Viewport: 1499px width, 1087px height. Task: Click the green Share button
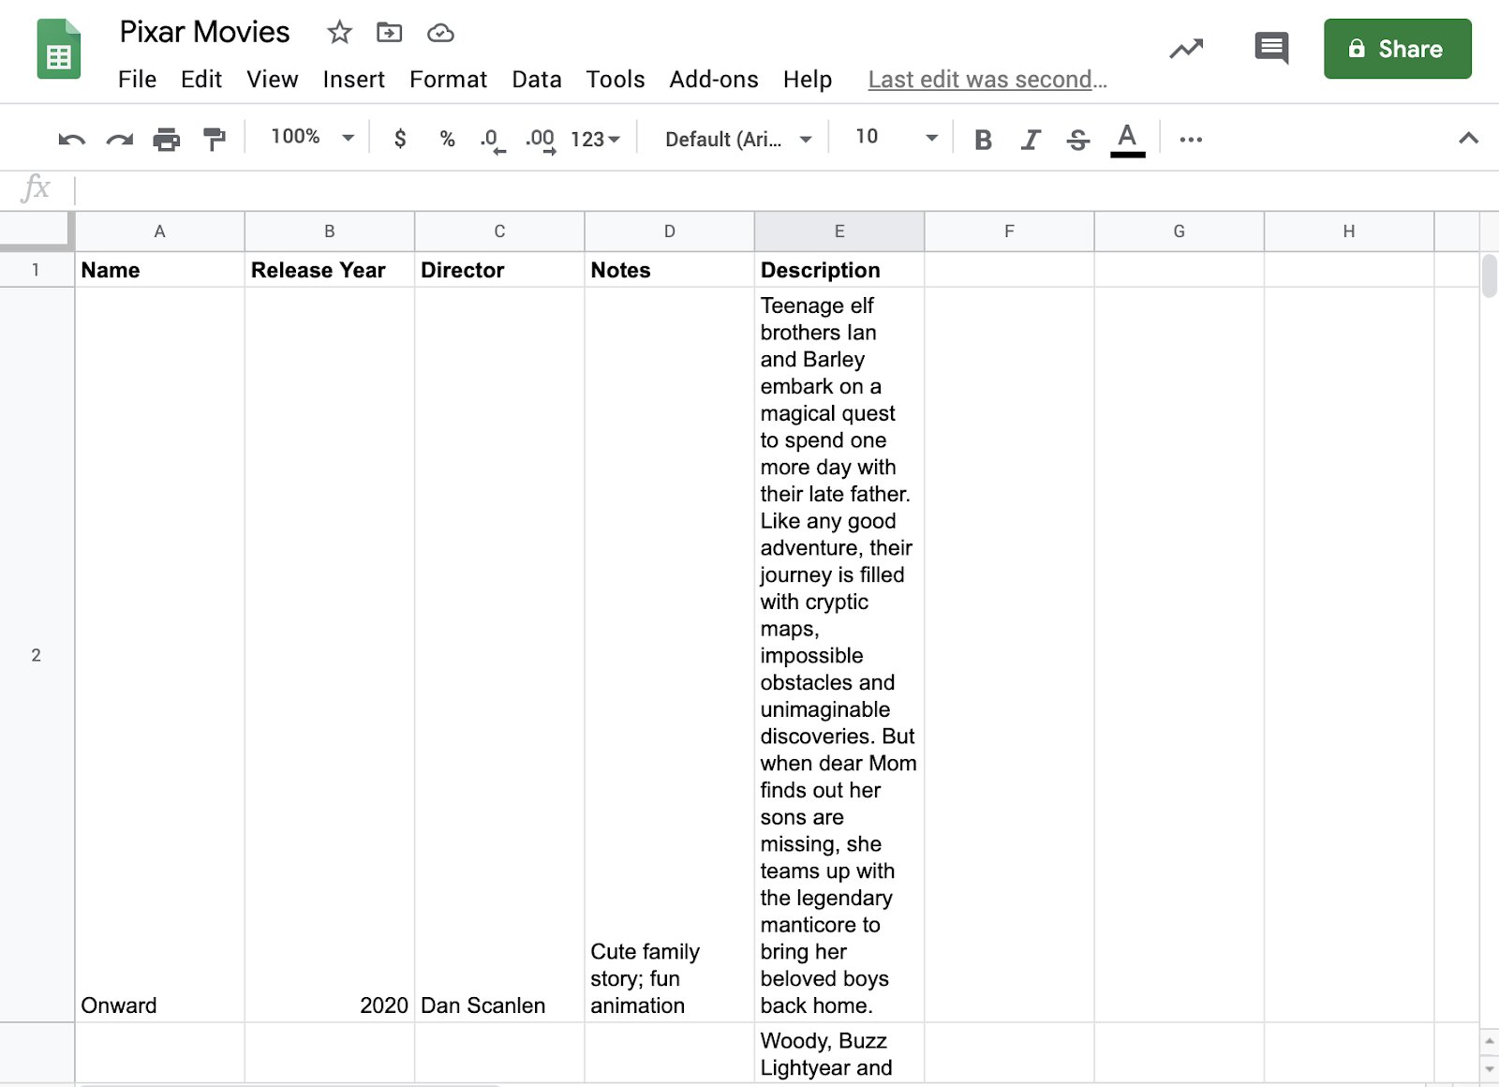coord(1397,49)
